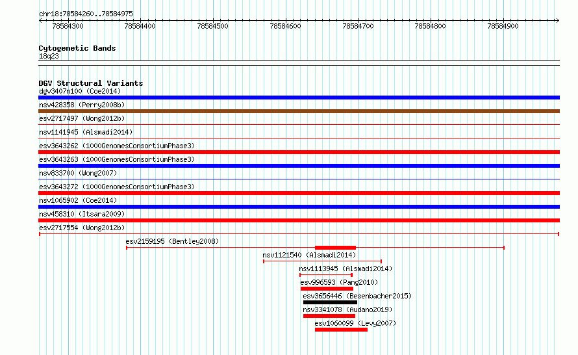Click the Cytogenetic Bands track title
The width and height of the screenshot is (578, 355).
77,48
